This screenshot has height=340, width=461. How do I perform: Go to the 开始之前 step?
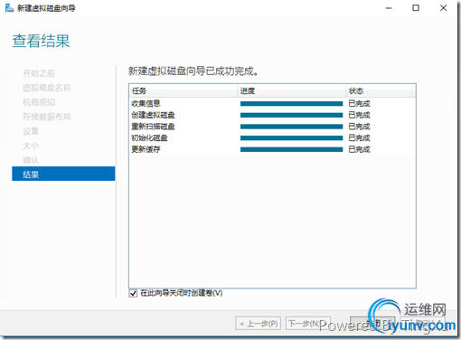pos(39,73)
